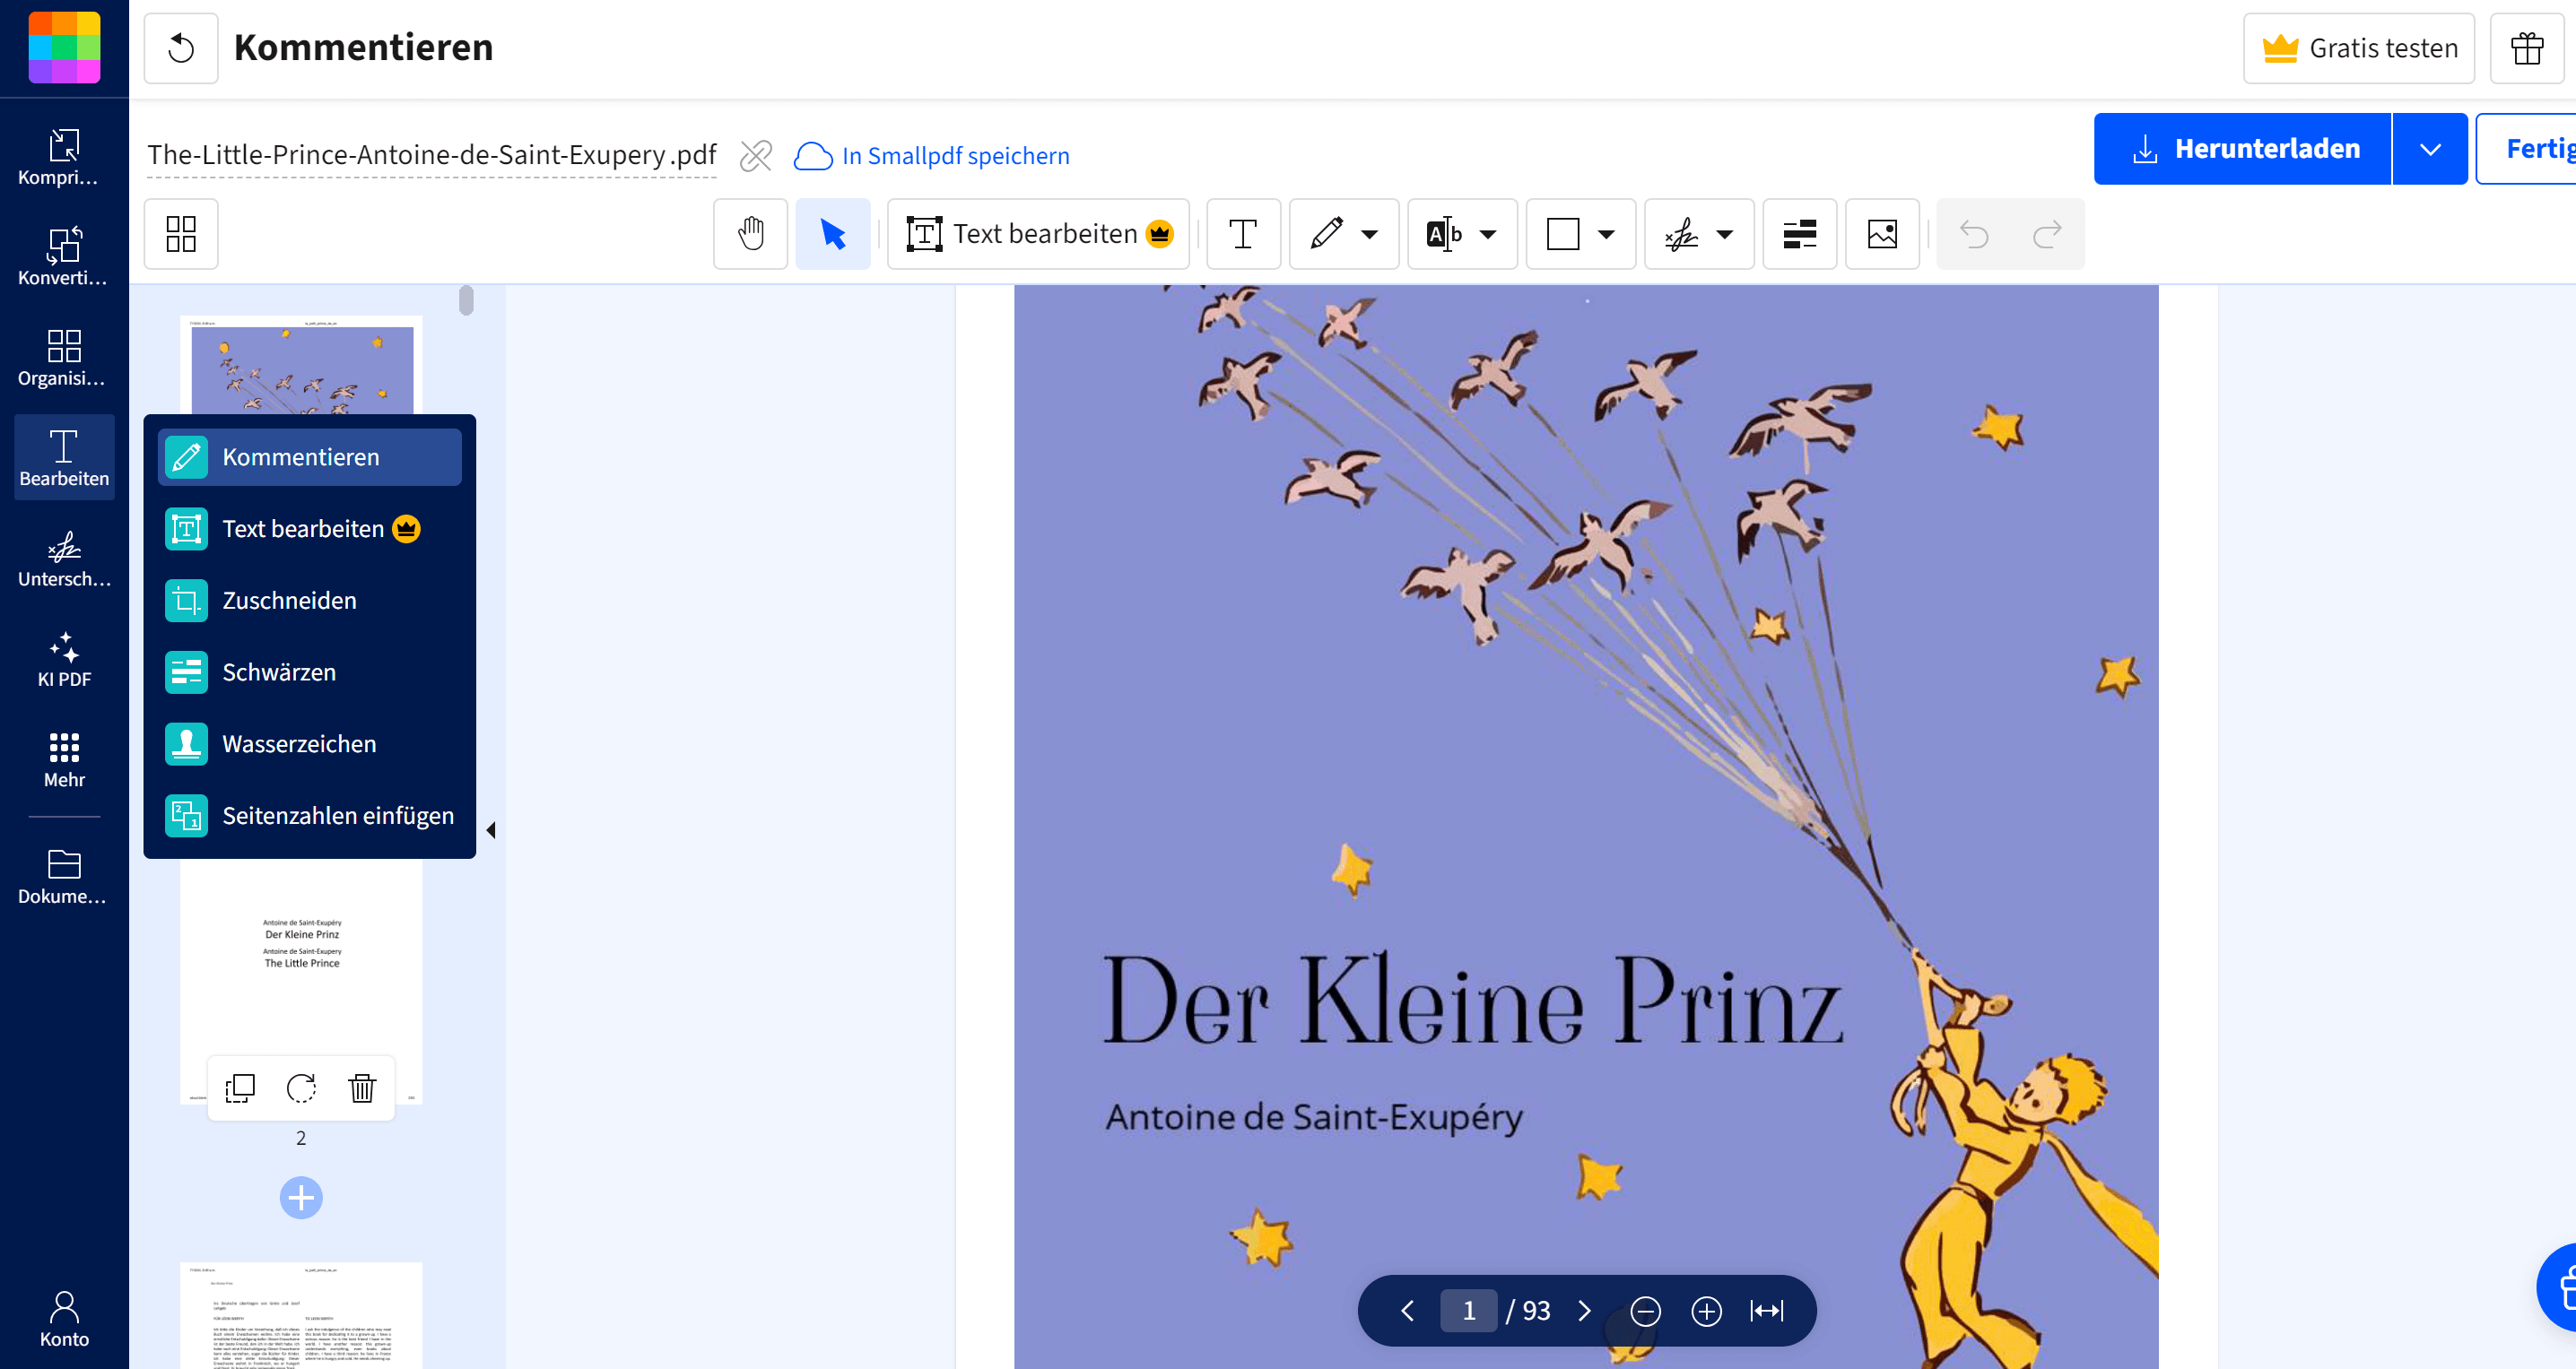Select the Hand tool for panning
Image resolution: width=2576 pixels, height=1369 pixels.
[x=750, y=233]
